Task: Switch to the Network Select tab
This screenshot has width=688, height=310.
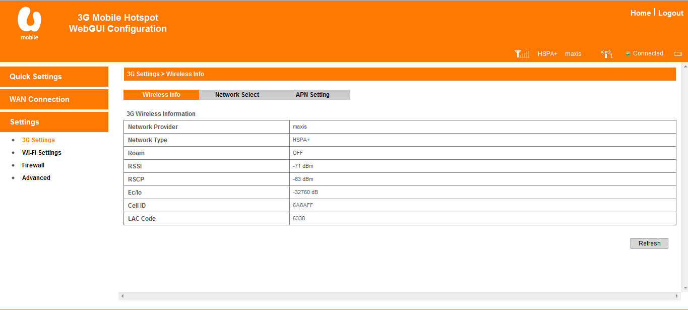Action: pos(237,95)
